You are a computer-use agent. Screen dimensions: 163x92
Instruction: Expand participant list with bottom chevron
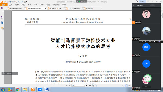pos(146,87)
